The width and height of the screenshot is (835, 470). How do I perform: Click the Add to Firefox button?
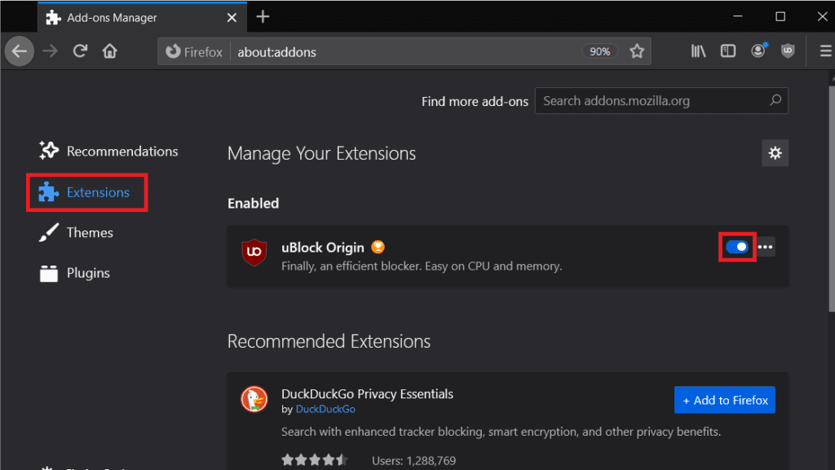724,400
